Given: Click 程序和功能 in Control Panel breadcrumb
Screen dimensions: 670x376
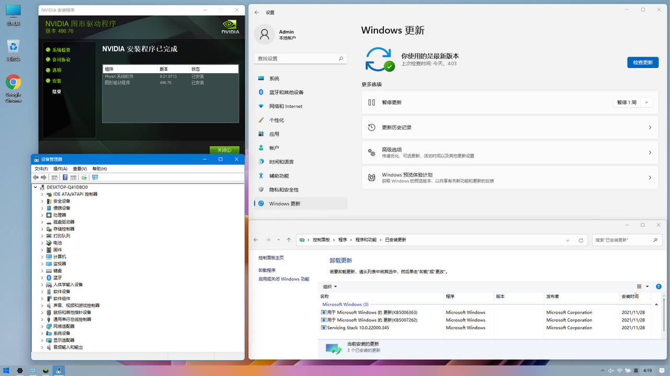Looking at the screenshot, I should pos(366,240).
